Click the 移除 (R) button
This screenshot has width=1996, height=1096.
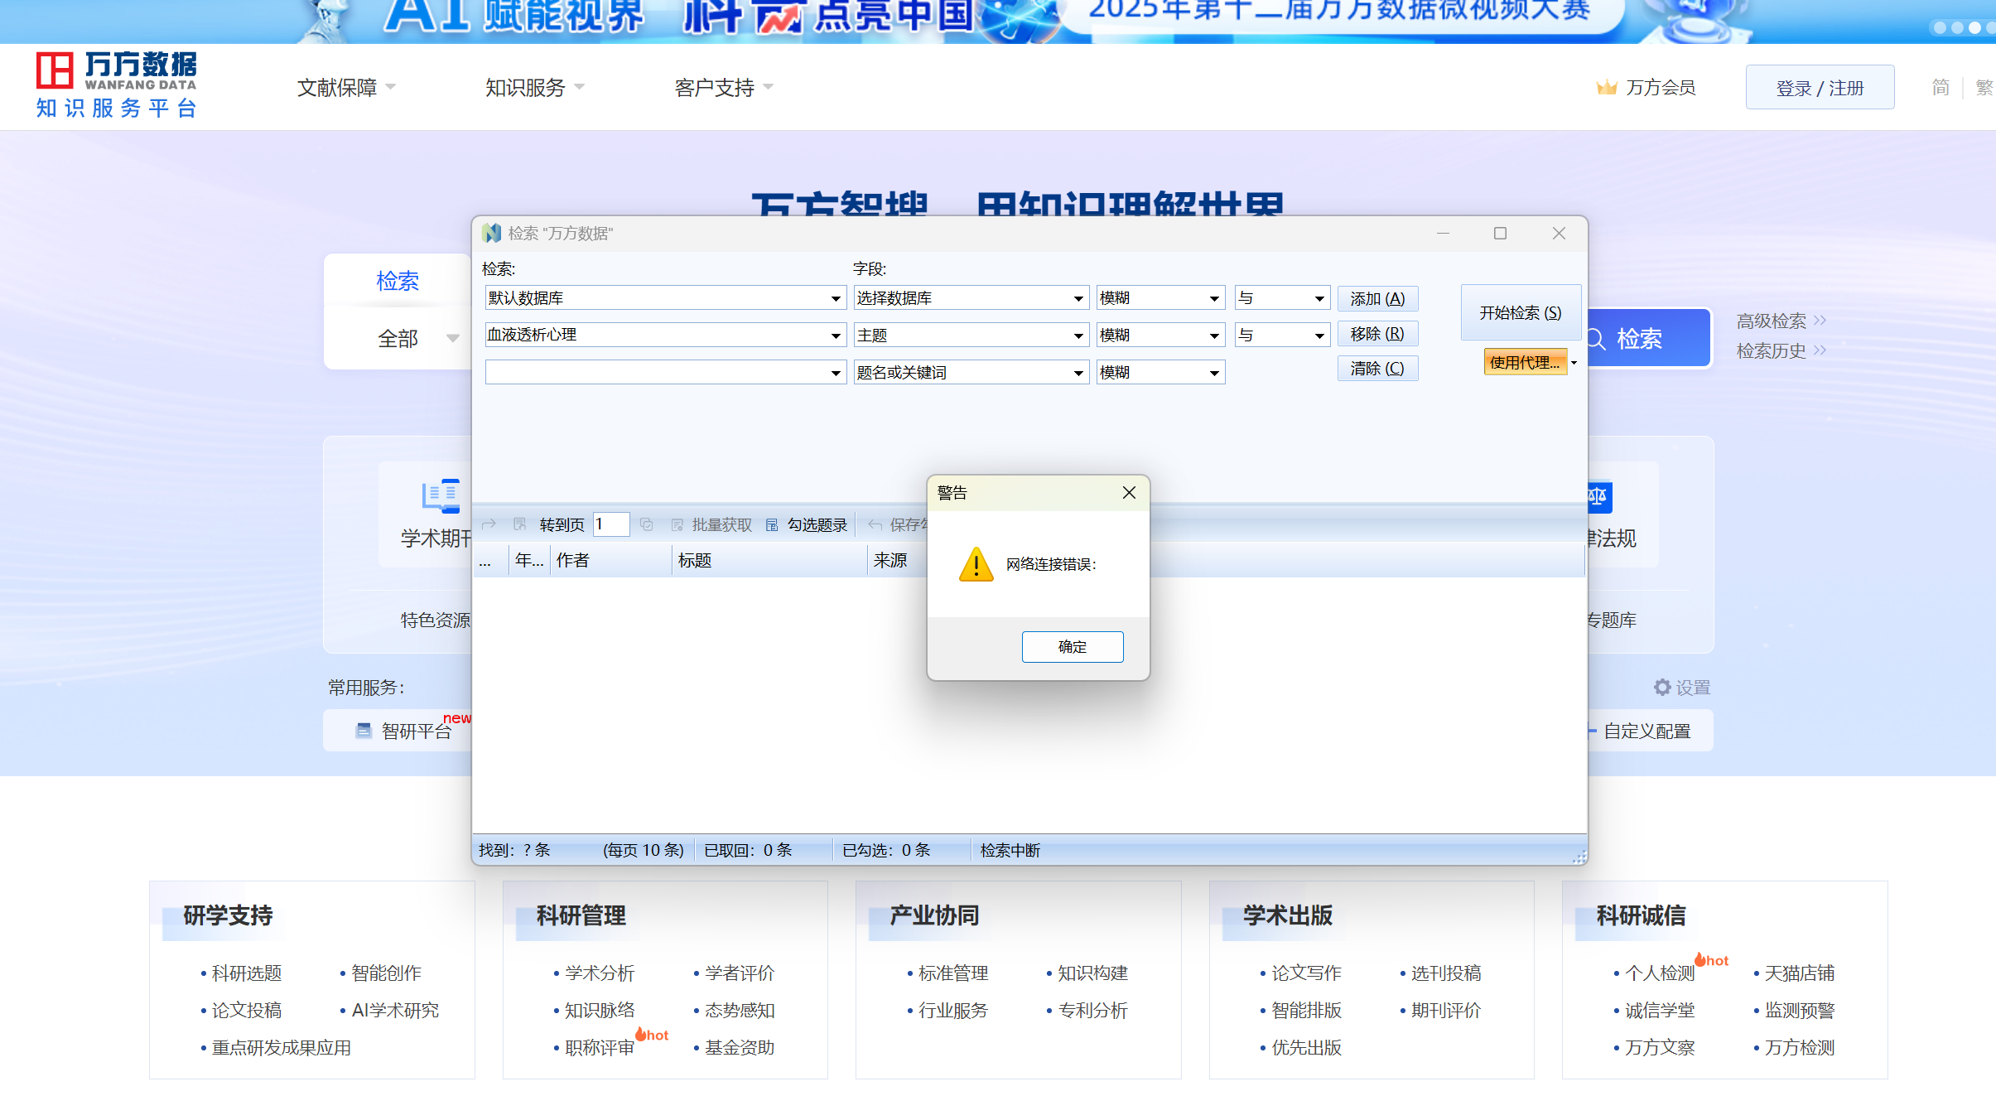click(x=1377, y=334)
